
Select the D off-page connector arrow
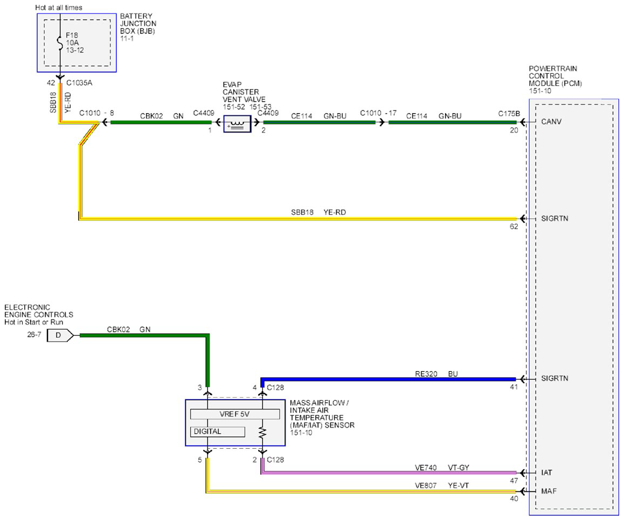click(x=60, y=336)
